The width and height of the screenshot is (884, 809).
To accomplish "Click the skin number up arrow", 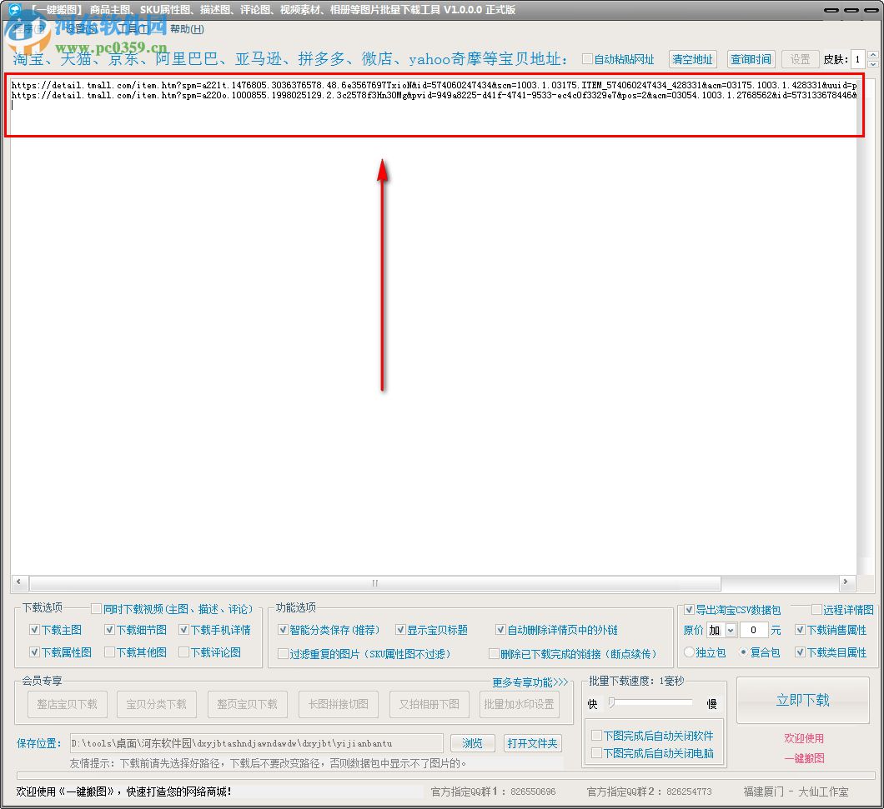I will tap(872, 55).
